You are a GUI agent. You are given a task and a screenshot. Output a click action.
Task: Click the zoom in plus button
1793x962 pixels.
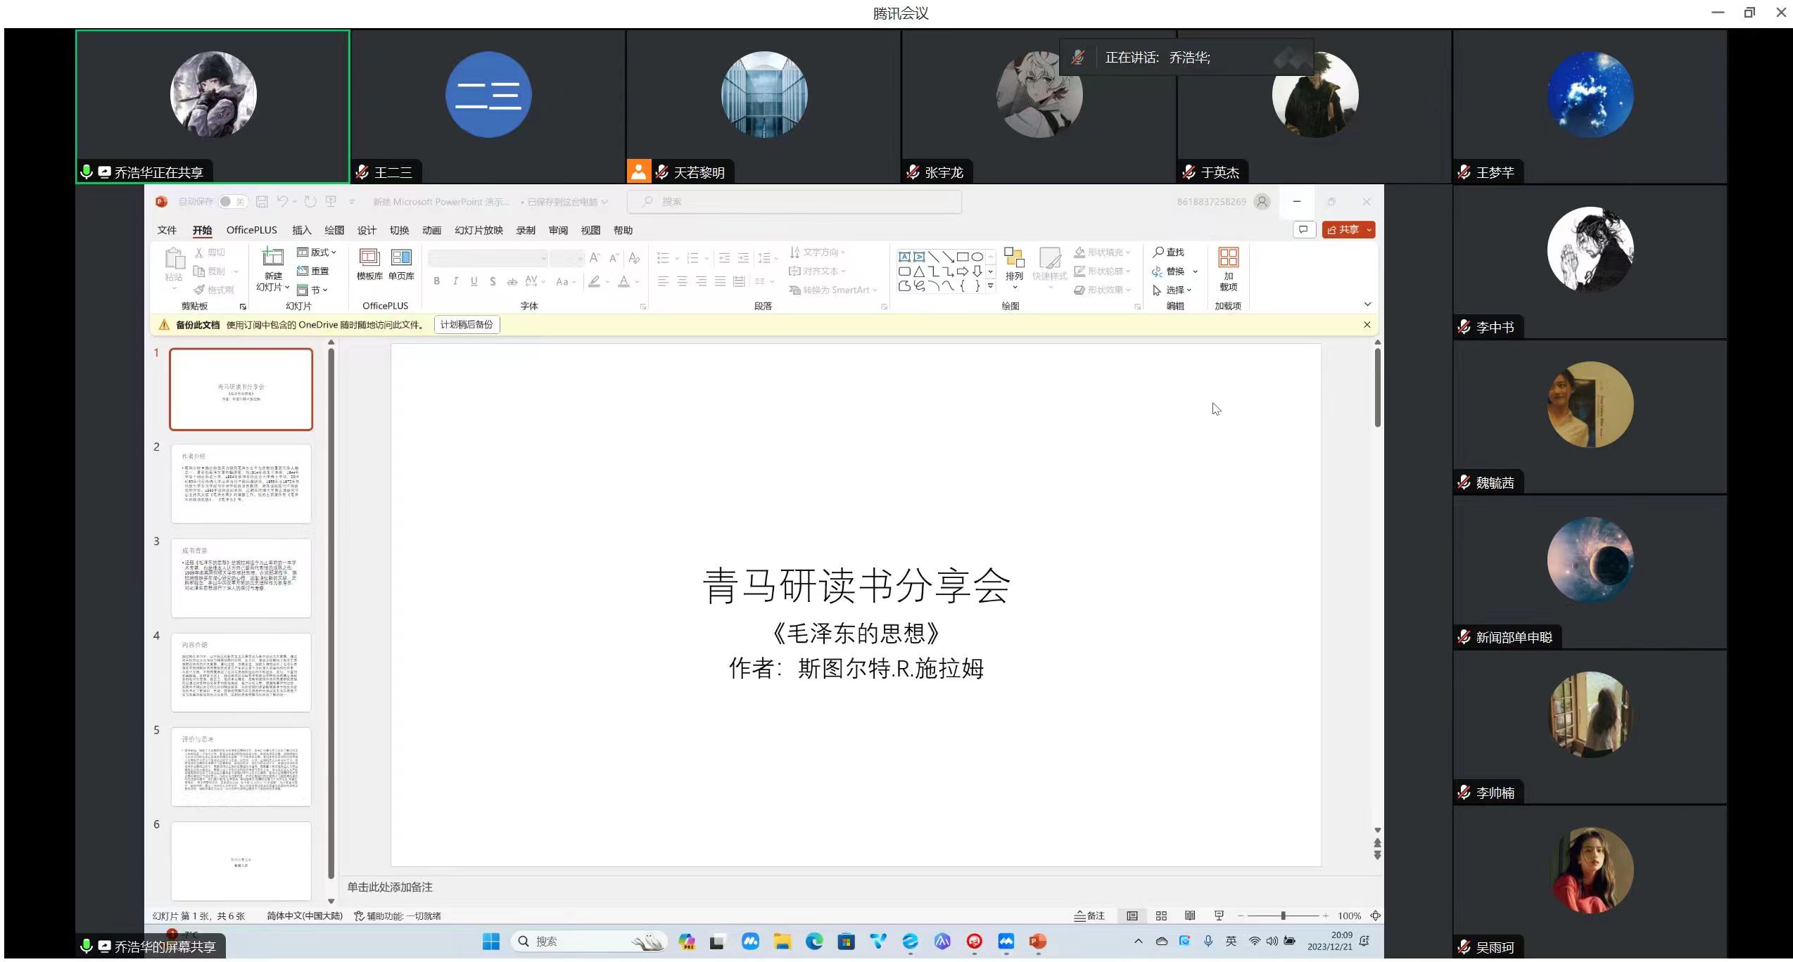pos(1325,916)
